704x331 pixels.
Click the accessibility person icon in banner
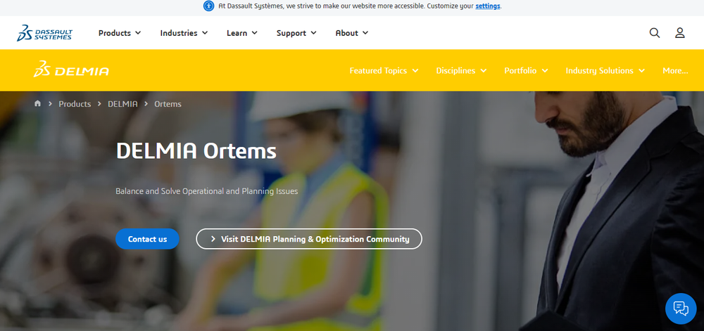(x=208, y=6)
